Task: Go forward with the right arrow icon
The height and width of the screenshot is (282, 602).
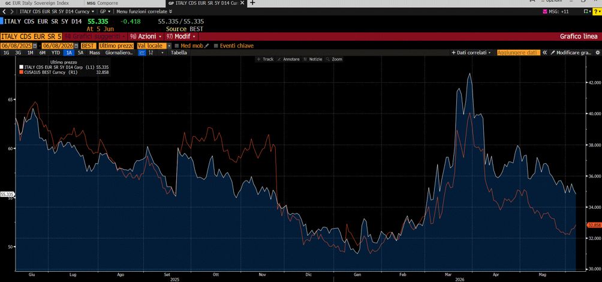Action: (11, 11)
